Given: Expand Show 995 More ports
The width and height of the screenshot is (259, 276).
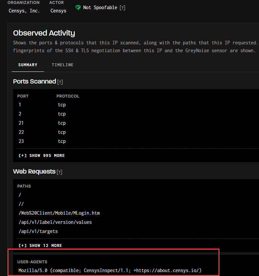Looking at the screenshot, I should pos(42,155).
